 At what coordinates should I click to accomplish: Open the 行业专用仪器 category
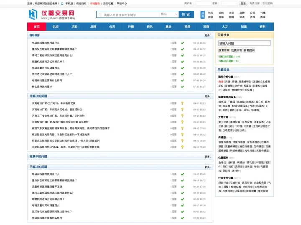click(226, 178)
